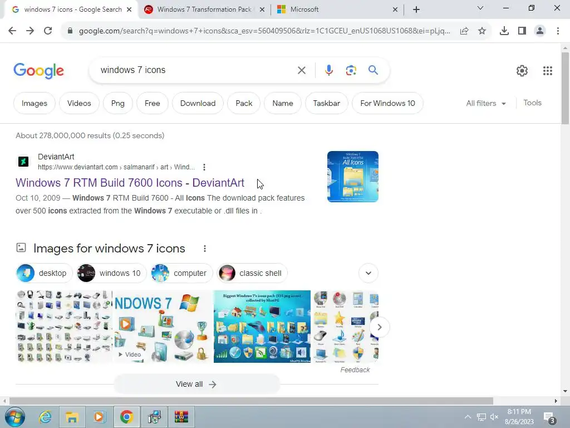The width and height of the screenshot is (570, 428).
Task: Click the Feedback link
Action: point(355,370)
